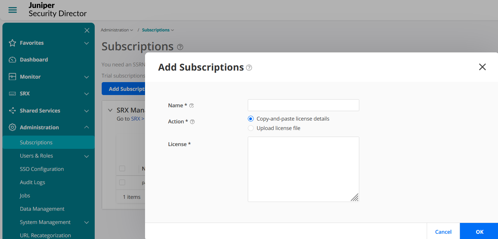The width and height of the screenshot is (498, 239).
Task: Open Data Management from the sidebar
Action: pos(42,209)
